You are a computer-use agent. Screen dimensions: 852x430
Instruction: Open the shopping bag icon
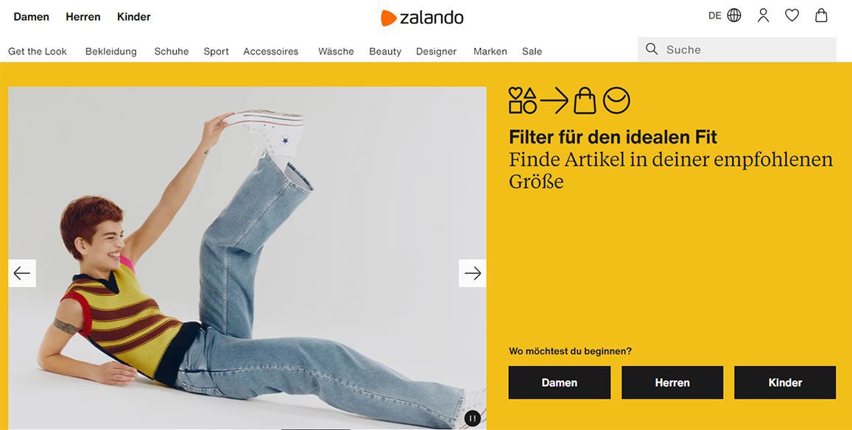(x=821, y=15)
